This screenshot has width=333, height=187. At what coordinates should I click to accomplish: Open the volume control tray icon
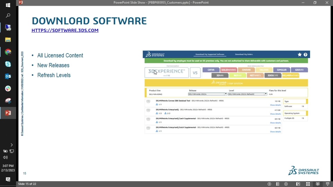(5, 157)
